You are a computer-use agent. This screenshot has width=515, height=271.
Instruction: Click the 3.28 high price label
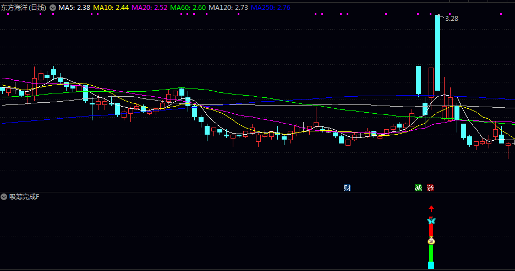coord(452,19)
